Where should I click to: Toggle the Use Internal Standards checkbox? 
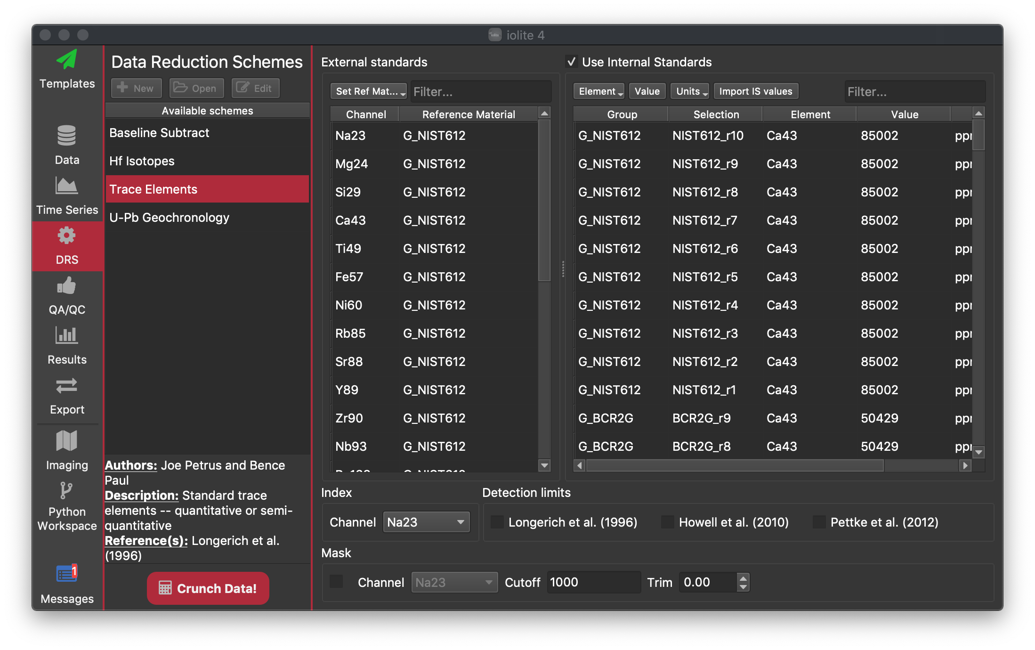(x=571, y=62)
